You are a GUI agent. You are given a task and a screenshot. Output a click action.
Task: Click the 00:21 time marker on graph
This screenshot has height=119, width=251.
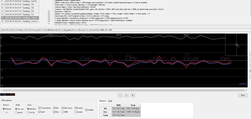[51, 35]
